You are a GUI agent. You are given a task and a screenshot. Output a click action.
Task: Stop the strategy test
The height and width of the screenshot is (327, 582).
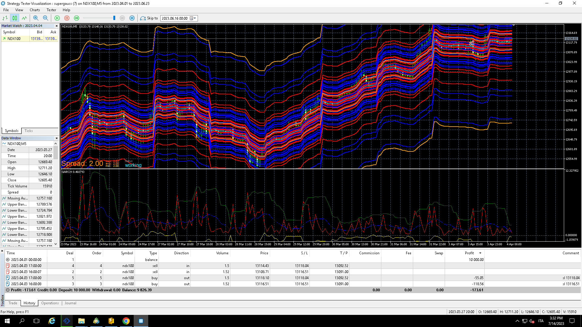click(67, 18)
